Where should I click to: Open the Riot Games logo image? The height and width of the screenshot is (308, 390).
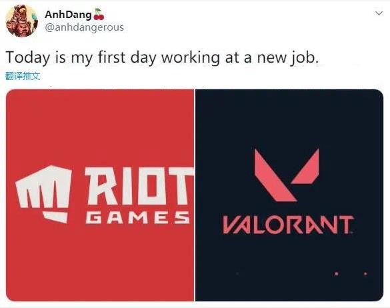pos(100,195)
